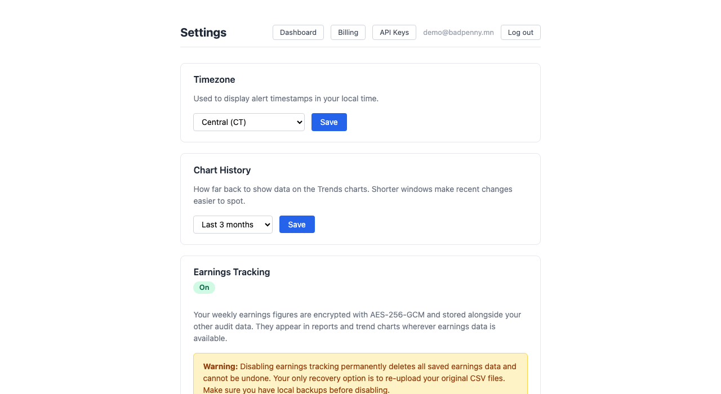Open the Central (CT) timezone dropdown

click(x=249, y=122)
